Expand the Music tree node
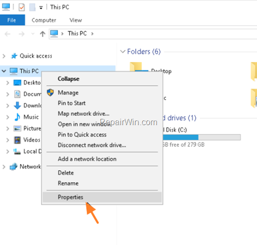The width and height of the screenshot is (257, 245). pyautogui.click(x=8, y=117)
